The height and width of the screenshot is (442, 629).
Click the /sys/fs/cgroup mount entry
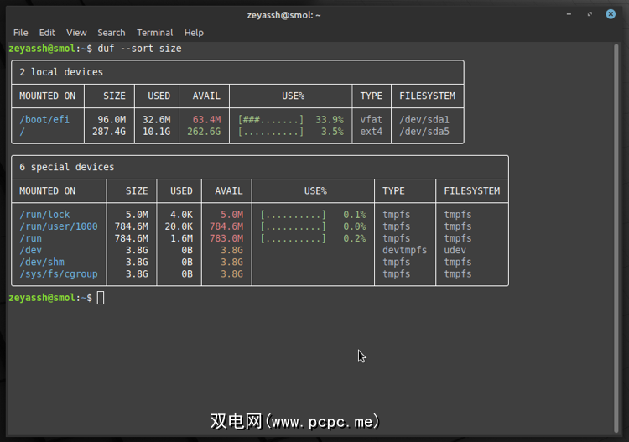59,273
